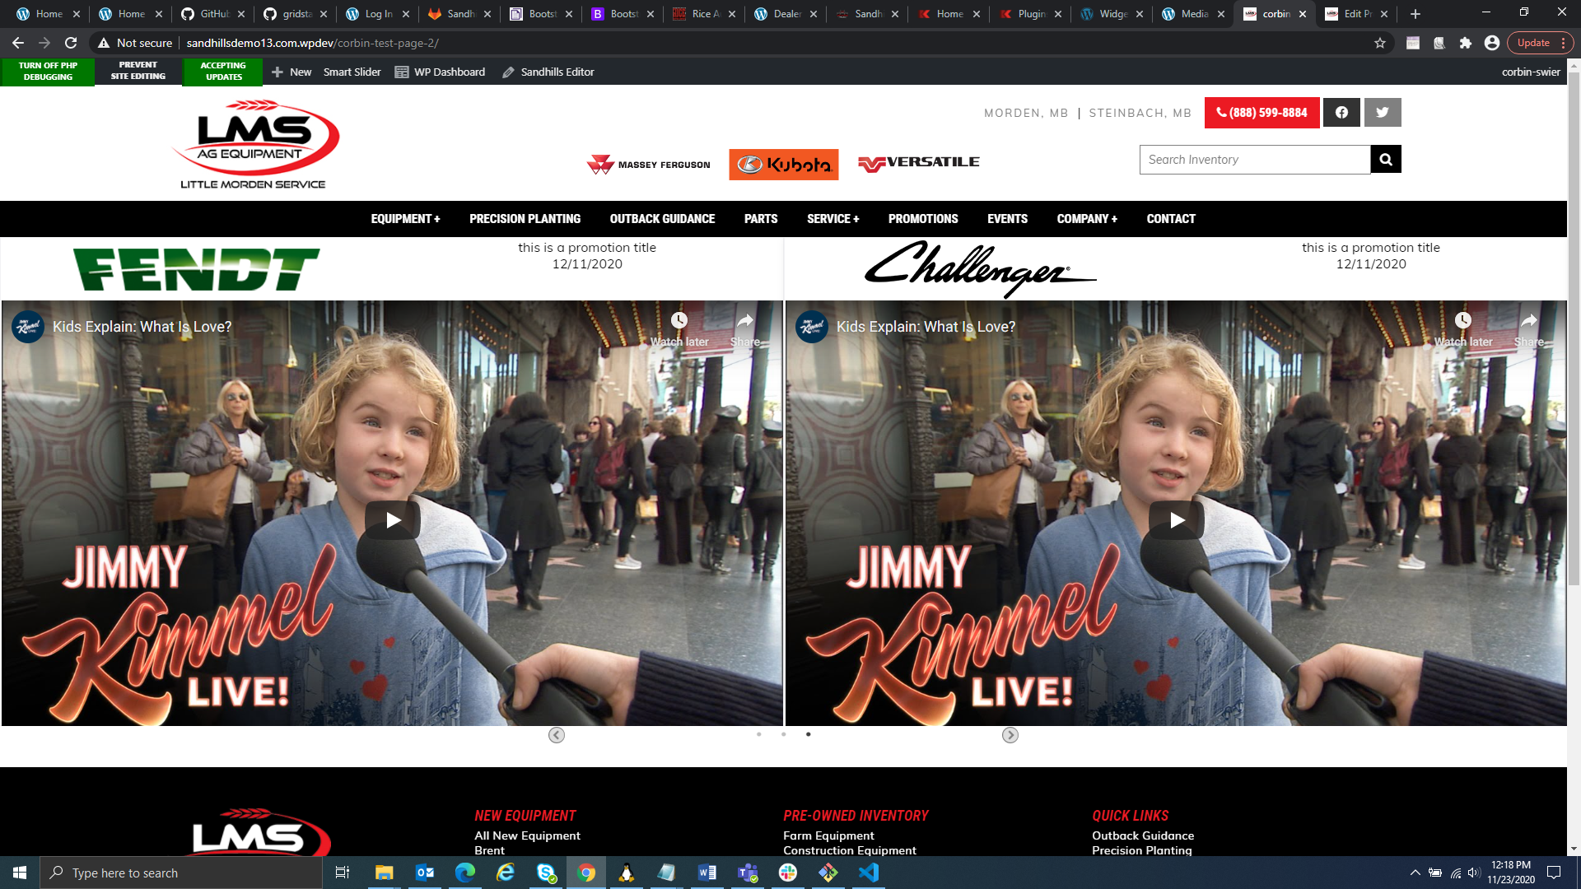Click the Kubota brand logo
Screen dimensions: 1581x889
pyautogui.click(x=784, y=165)
